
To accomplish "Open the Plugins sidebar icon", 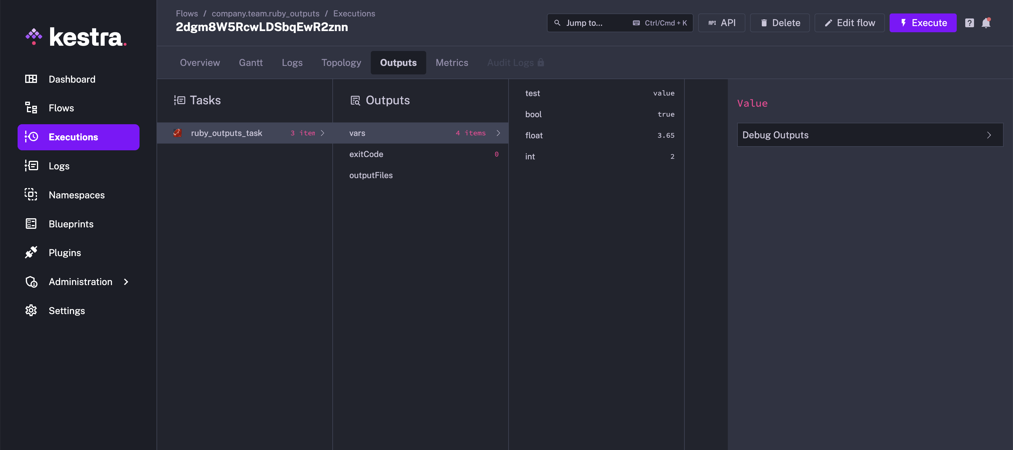I will click(31, 252).
